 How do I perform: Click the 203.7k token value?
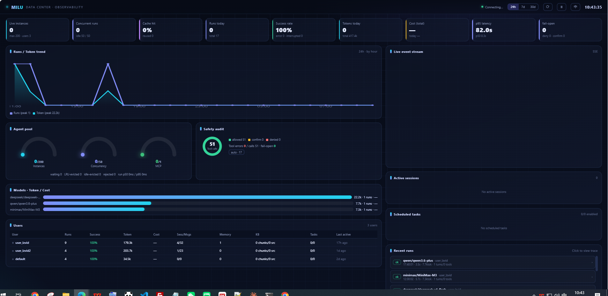128,251
